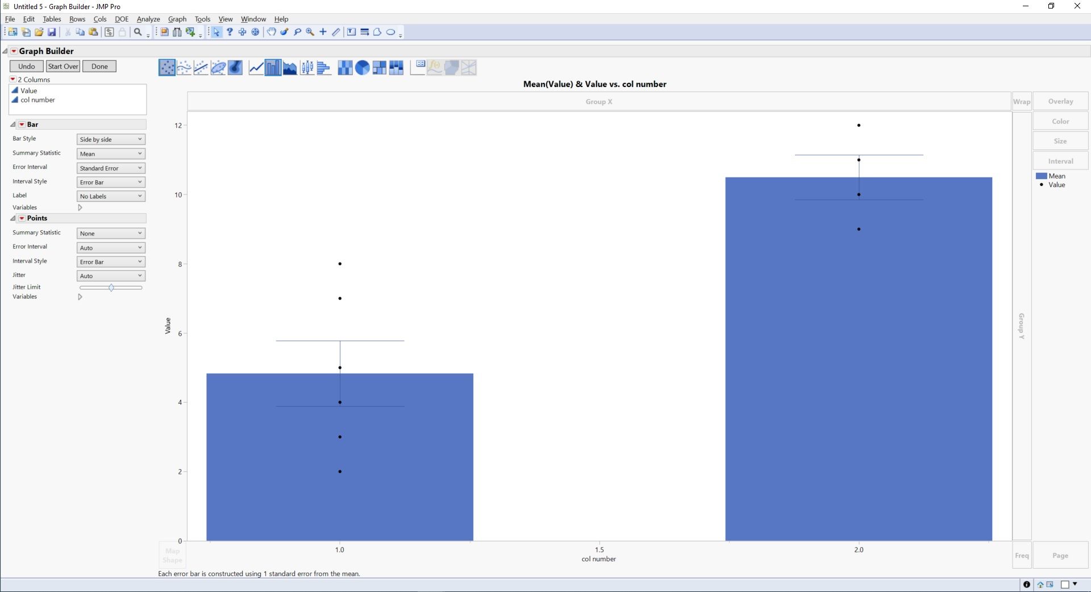1091x592 pixels.
Task: Expand the Variables disclosure in the Bar panel
Action: pyautogui.click(x=80, y=208)
